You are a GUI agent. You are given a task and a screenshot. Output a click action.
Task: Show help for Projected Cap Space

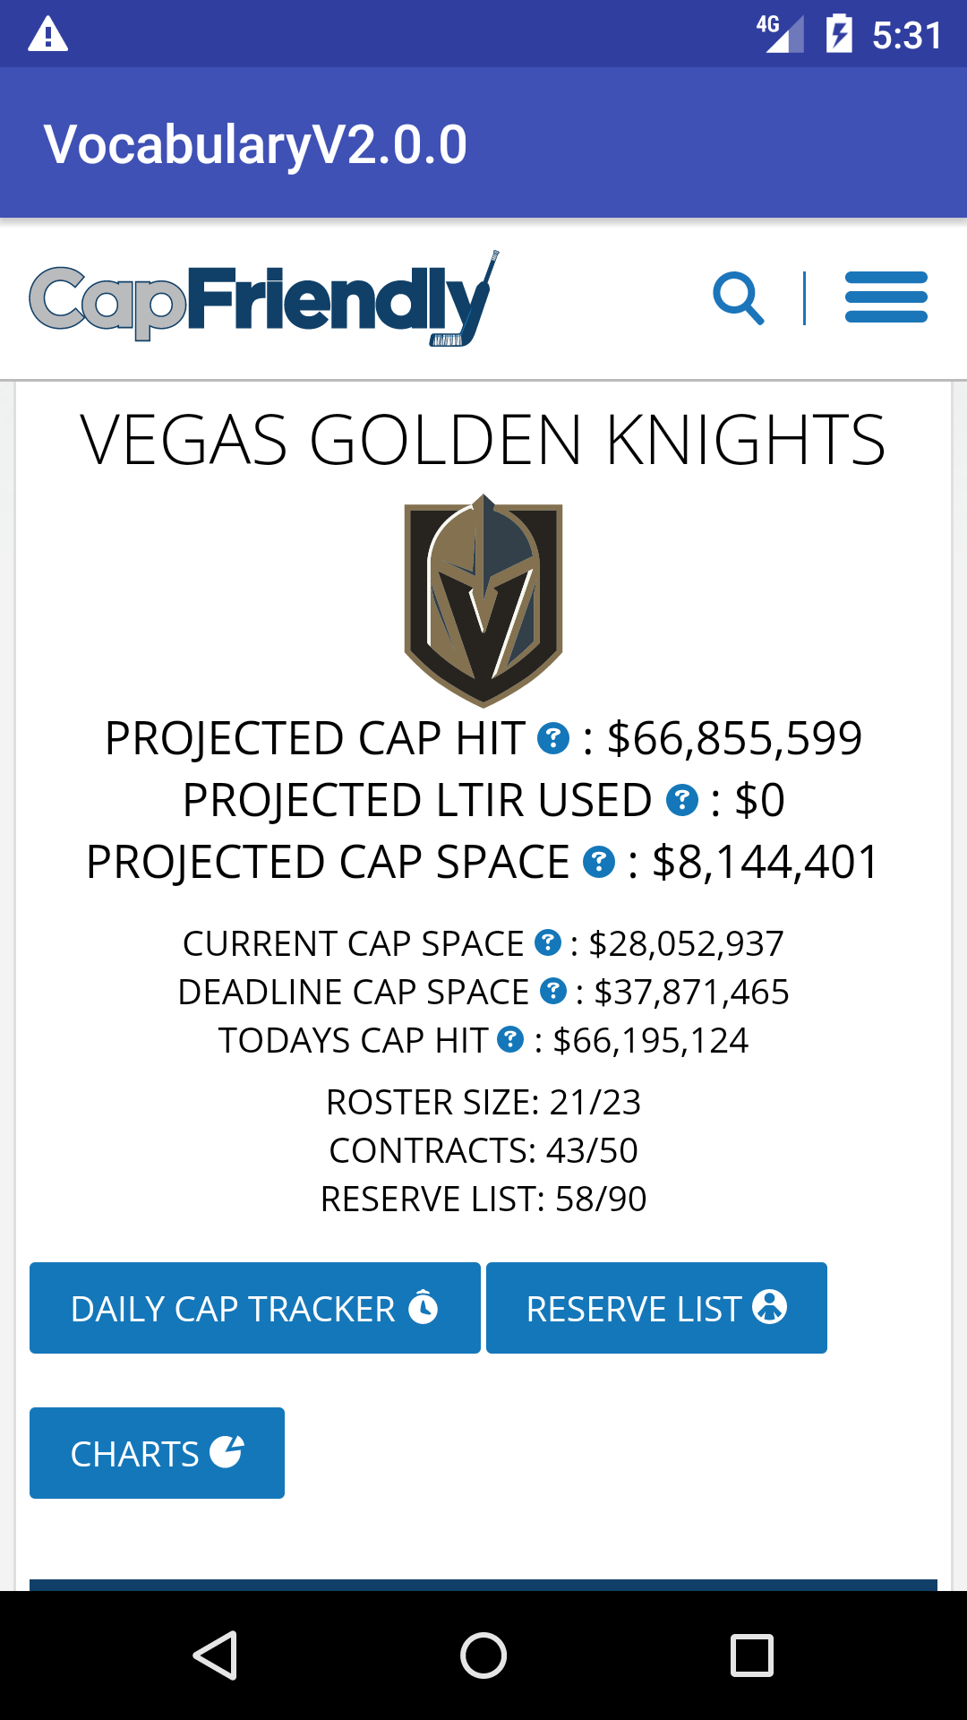point(599,863)
